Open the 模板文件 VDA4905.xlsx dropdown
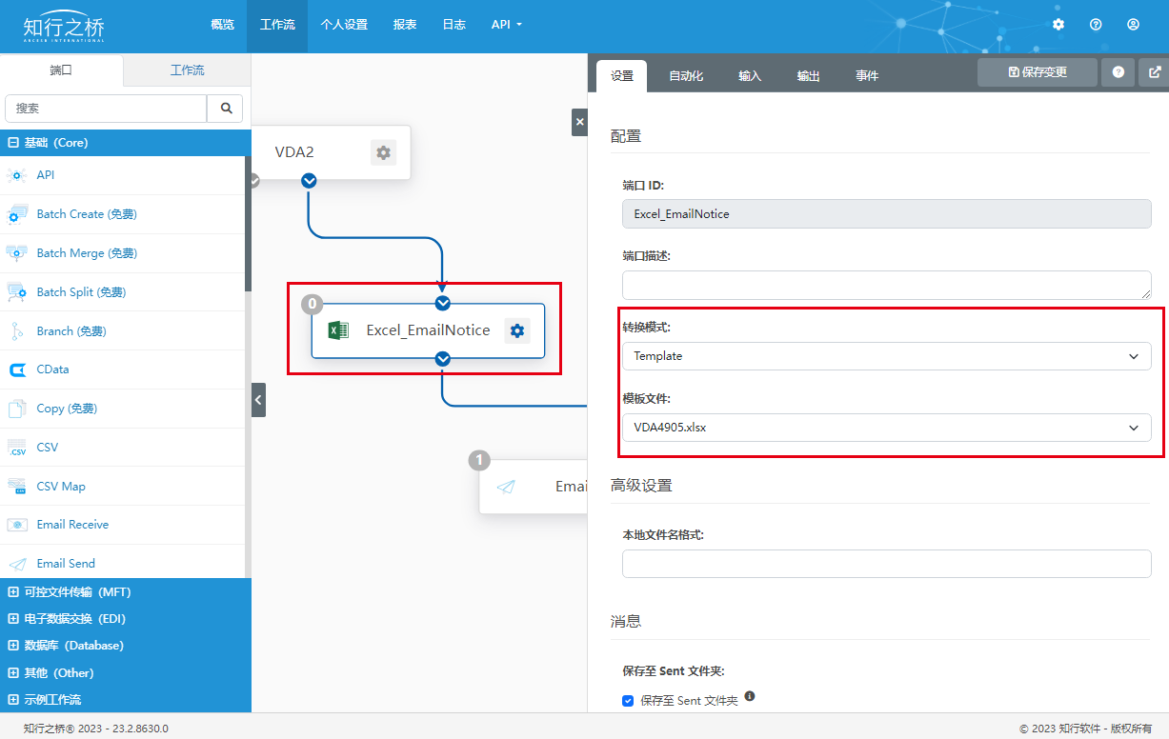 (x=886, y=428)
